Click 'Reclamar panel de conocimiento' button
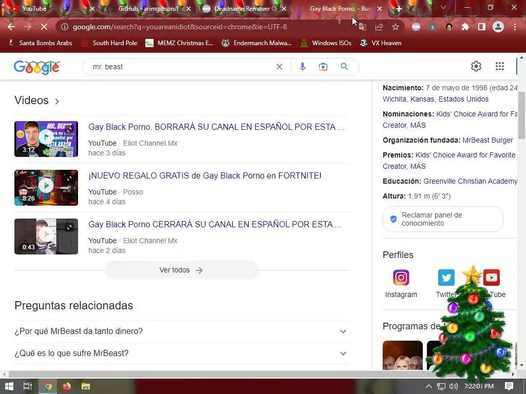526x394 pixels. [x=443, y=219]
